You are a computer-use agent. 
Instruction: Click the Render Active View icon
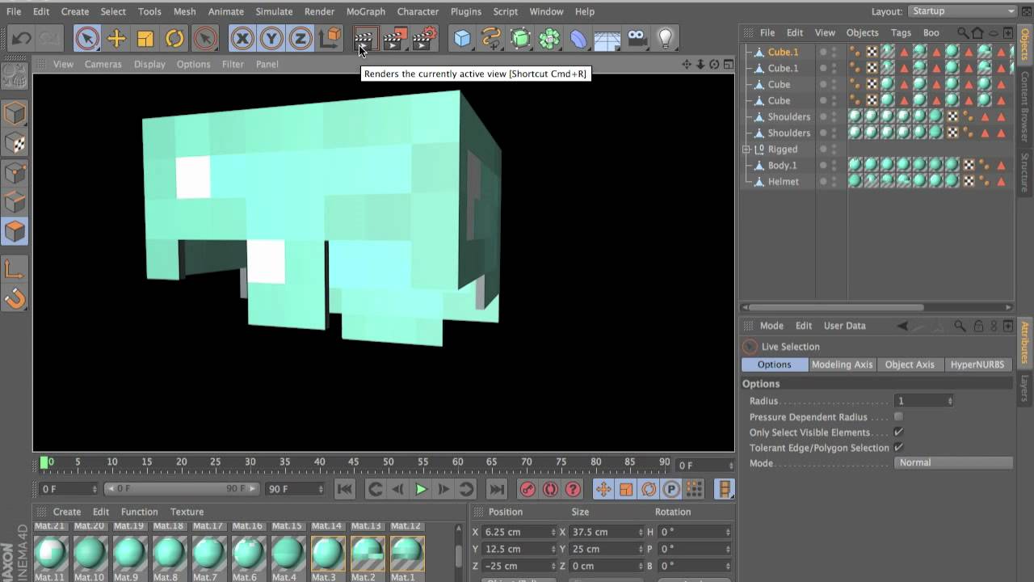point(364,38)
